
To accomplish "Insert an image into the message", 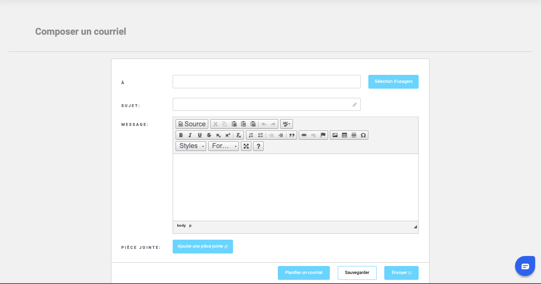I will click(335, 135).
